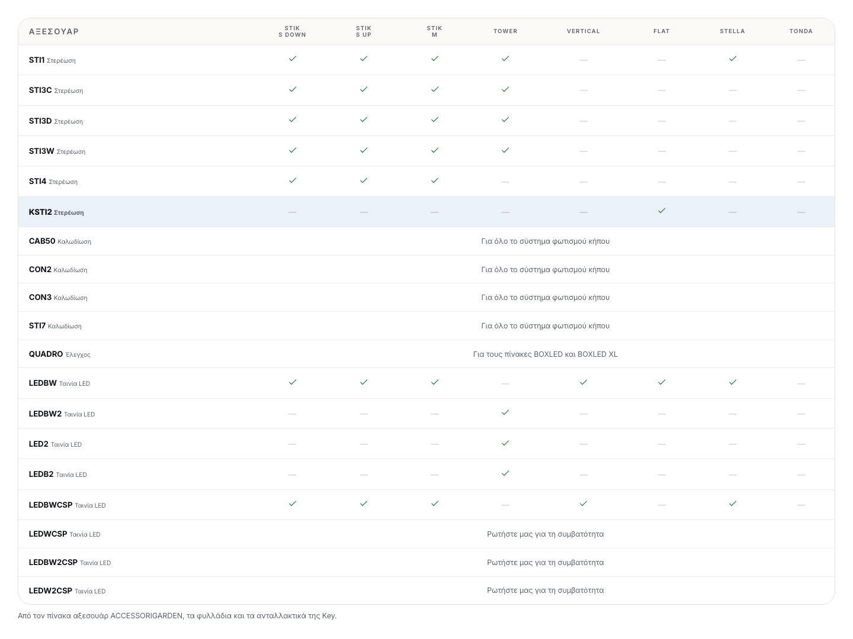Click the STI4 checkmark under STIK S DOWN
Image resolution: width=853 pixels, height=639 pixels.
tap(293, 180)
